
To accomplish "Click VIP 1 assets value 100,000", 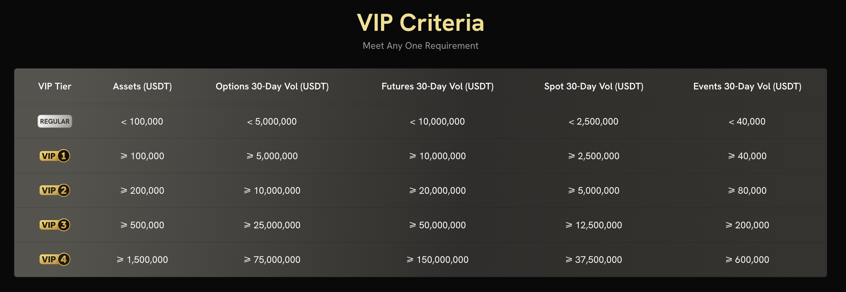I will coord(142,156).
